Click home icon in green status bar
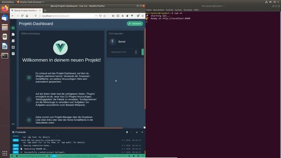281x158 pixels. tap(12, 156)
